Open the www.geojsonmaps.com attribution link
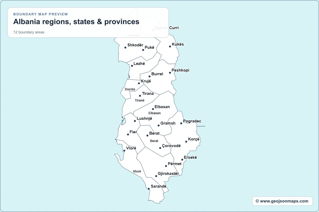 [x=282, y=201]
